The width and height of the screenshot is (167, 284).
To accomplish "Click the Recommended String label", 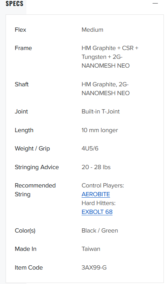I will (35, 190).
